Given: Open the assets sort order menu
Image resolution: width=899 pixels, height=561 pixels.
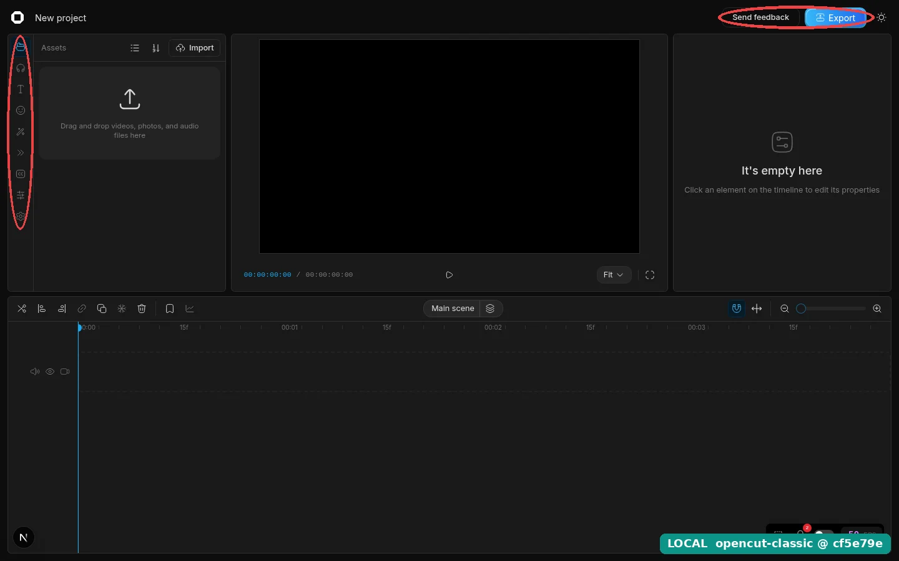Looking at the screenshot, I should point(156,48).
